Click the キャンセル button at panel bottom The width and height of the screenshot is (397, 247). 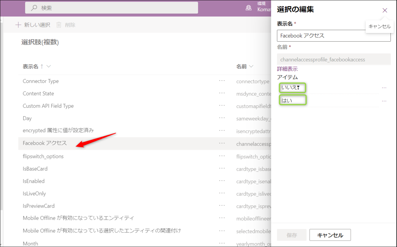pyautogui.click(x=330, y=235)
